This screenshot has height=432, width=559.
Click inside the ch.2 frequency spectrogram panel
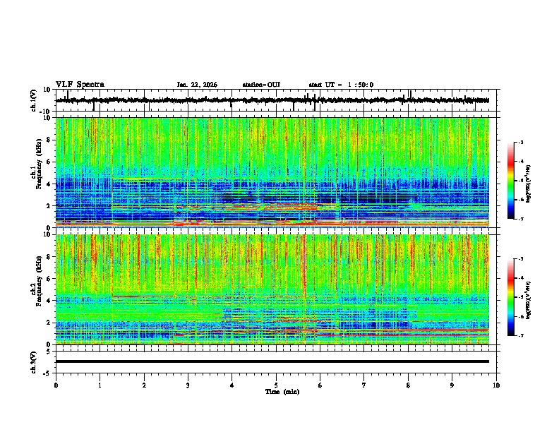pyautogui.click(x=272, y=289)
